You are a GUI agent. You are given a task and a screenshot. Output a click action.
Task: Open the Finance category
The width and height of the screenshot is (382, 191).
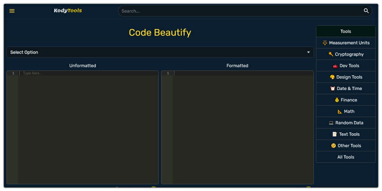[x=346, y=100]
